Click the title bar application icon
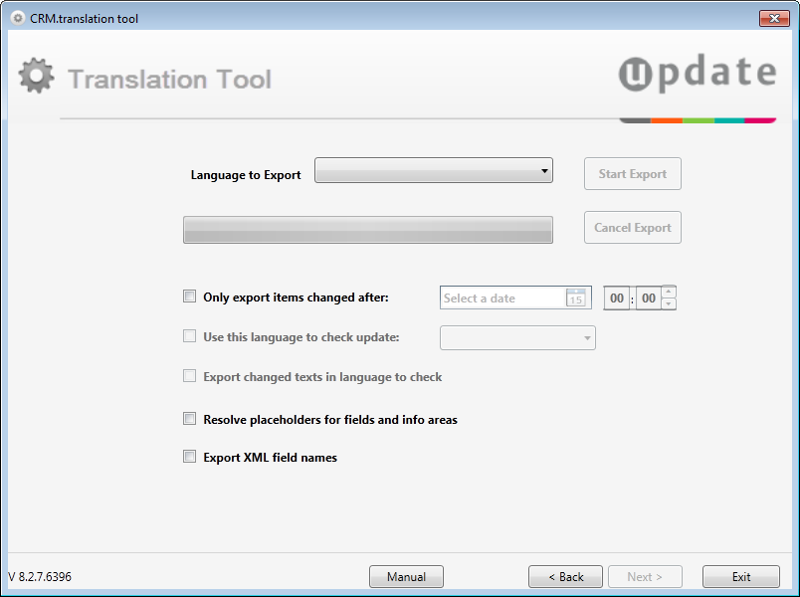The height and width of the screenshot is (597, 800). pyautogui.click(x=17, y=19)
